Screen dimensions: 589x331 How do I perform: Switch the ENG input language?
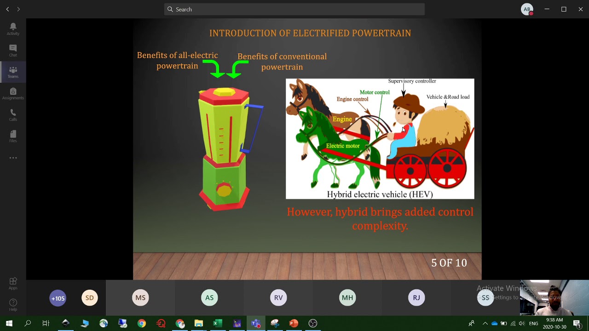(x=534, y=324)
